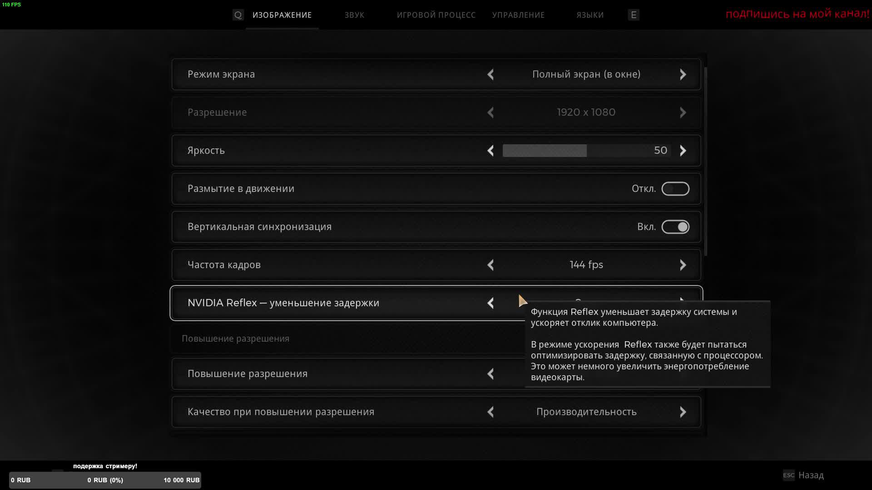Click left arrow for Повышение разрешения
This screenshot has width=872, height=490.
tap(490, 374)
